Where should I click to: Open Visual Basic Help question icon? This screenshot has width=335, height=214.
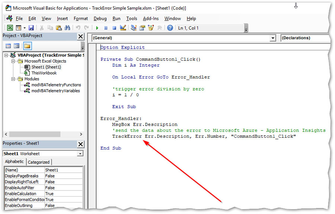[x=170, y=28]
